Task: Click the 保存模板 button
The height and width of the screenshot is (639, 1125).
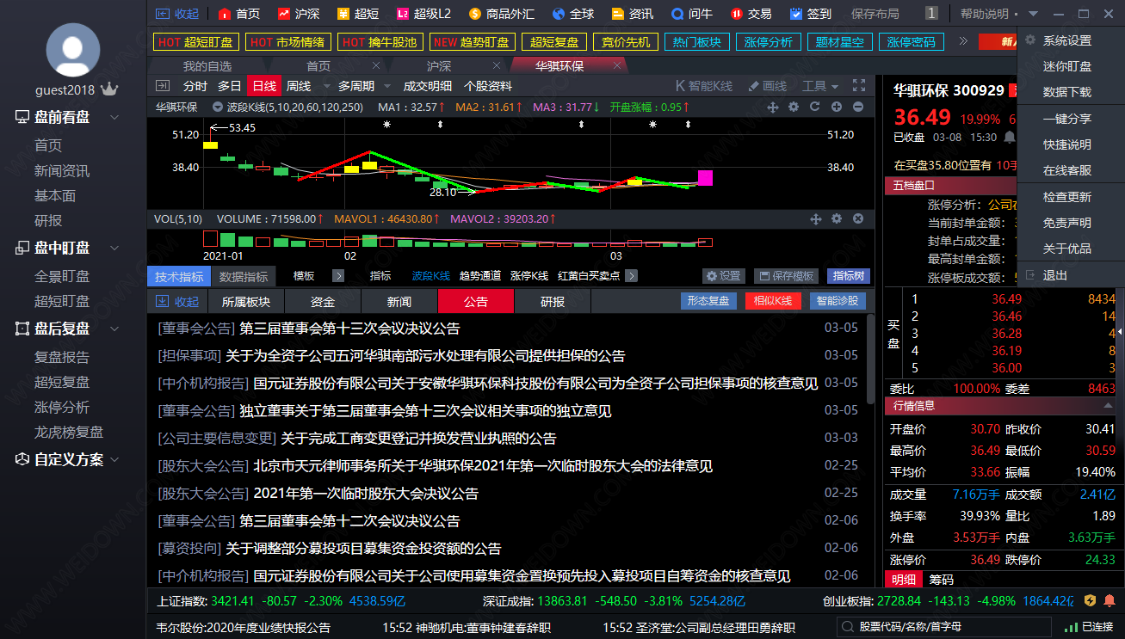Action: [x=786, y=276]
